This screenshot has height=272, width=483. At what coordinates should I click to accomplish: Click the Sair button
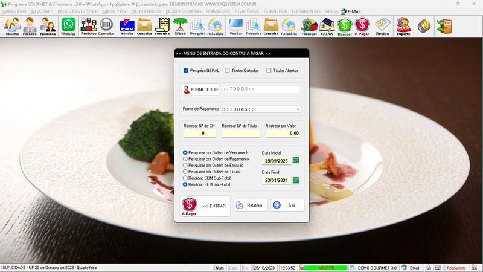pos(288,205)
